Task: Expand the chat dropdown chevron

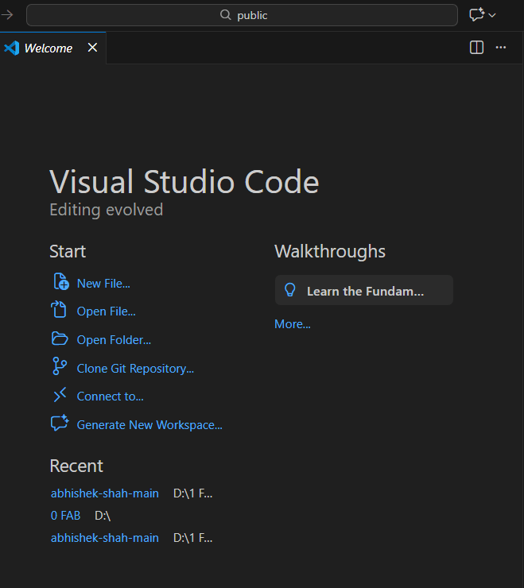Action: point(492,15)
